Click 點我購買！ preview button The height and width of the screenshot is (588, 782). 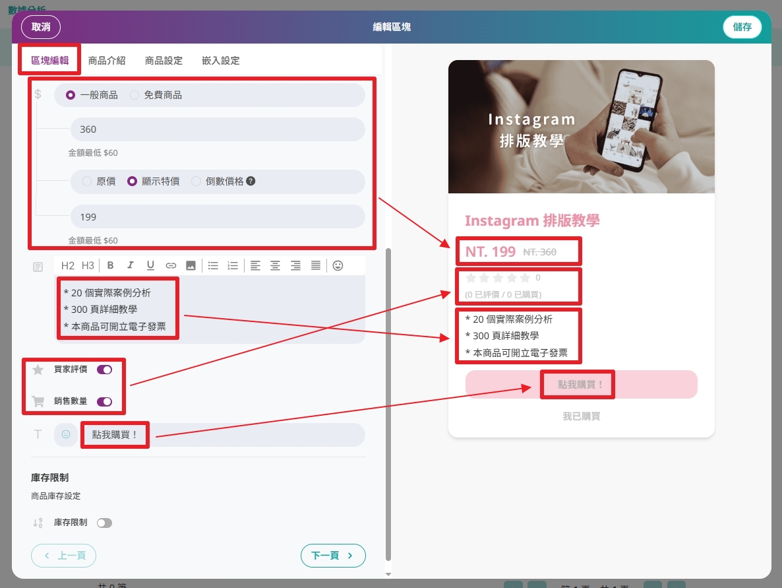[x=581, y=384]
